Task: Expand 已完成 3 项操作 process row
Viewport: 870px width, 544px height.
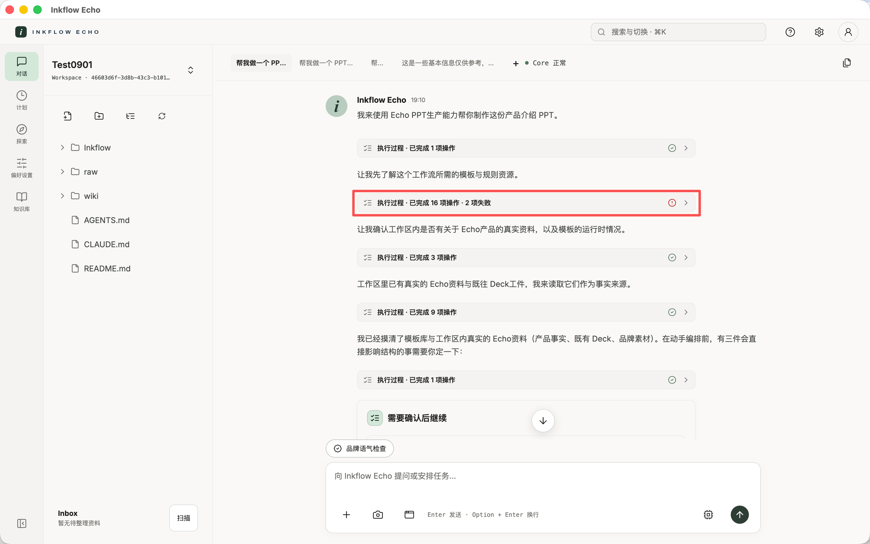Action: pyautogui.click(x=526, y=257)
